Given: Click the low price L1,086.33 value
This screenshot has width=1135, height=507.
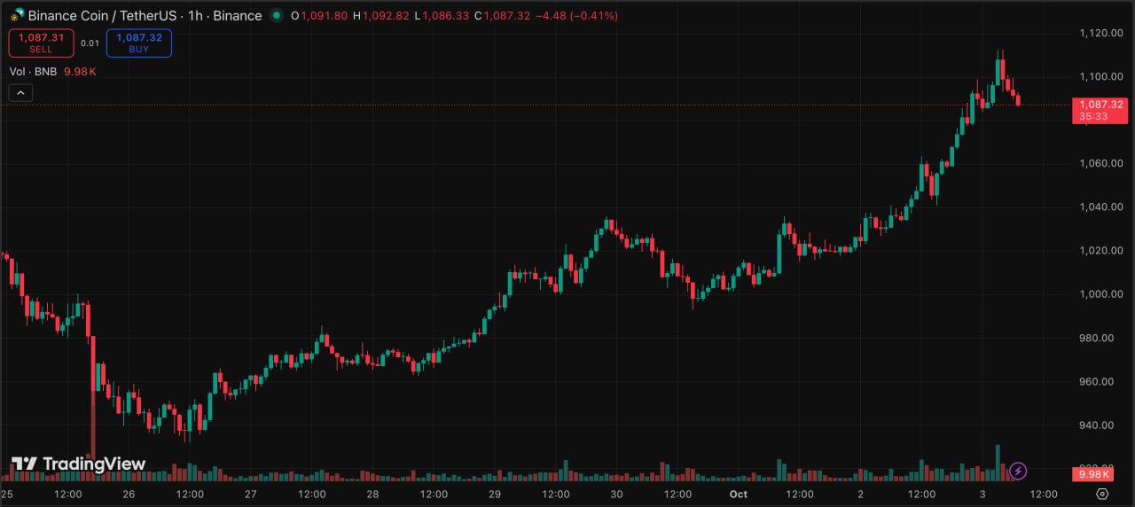Looking at the screenshot, I should pos(442,16).
